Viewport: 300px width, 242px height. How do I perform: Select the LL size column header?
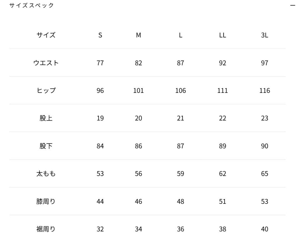tap(222, 35)
